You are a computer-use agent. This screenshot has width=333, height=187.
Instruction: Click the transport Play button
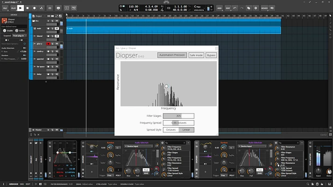click(21, 8)
